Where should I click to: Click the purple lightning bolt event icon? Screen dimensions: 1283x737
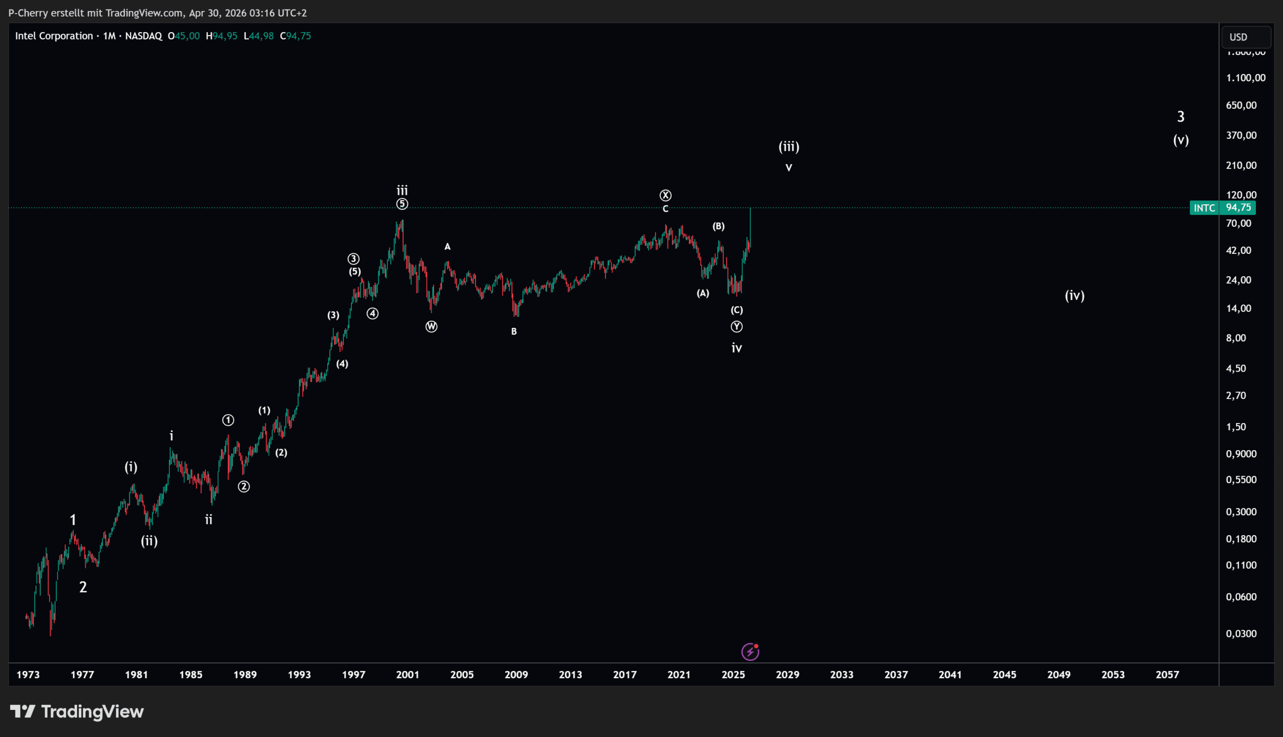(x=750, y=652)
